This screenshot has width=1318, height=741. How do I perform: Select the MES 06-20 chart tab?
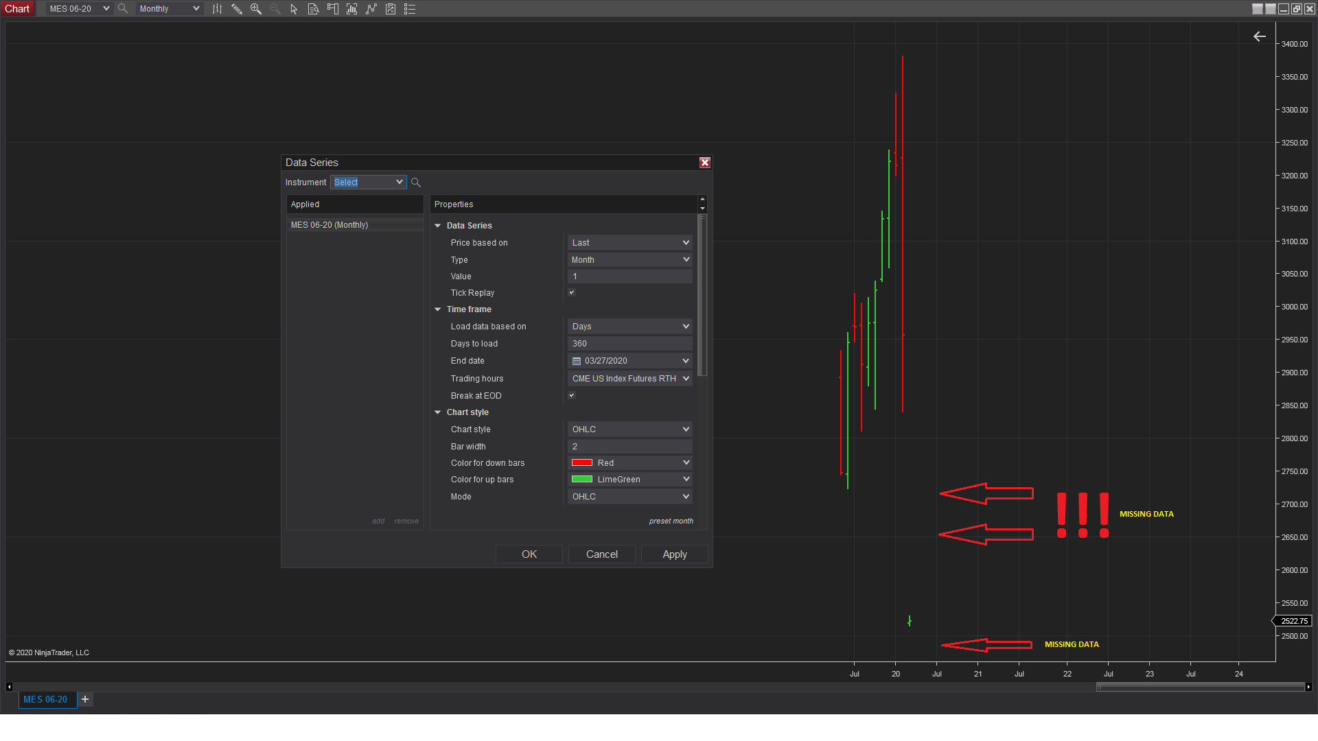point(46,699)
